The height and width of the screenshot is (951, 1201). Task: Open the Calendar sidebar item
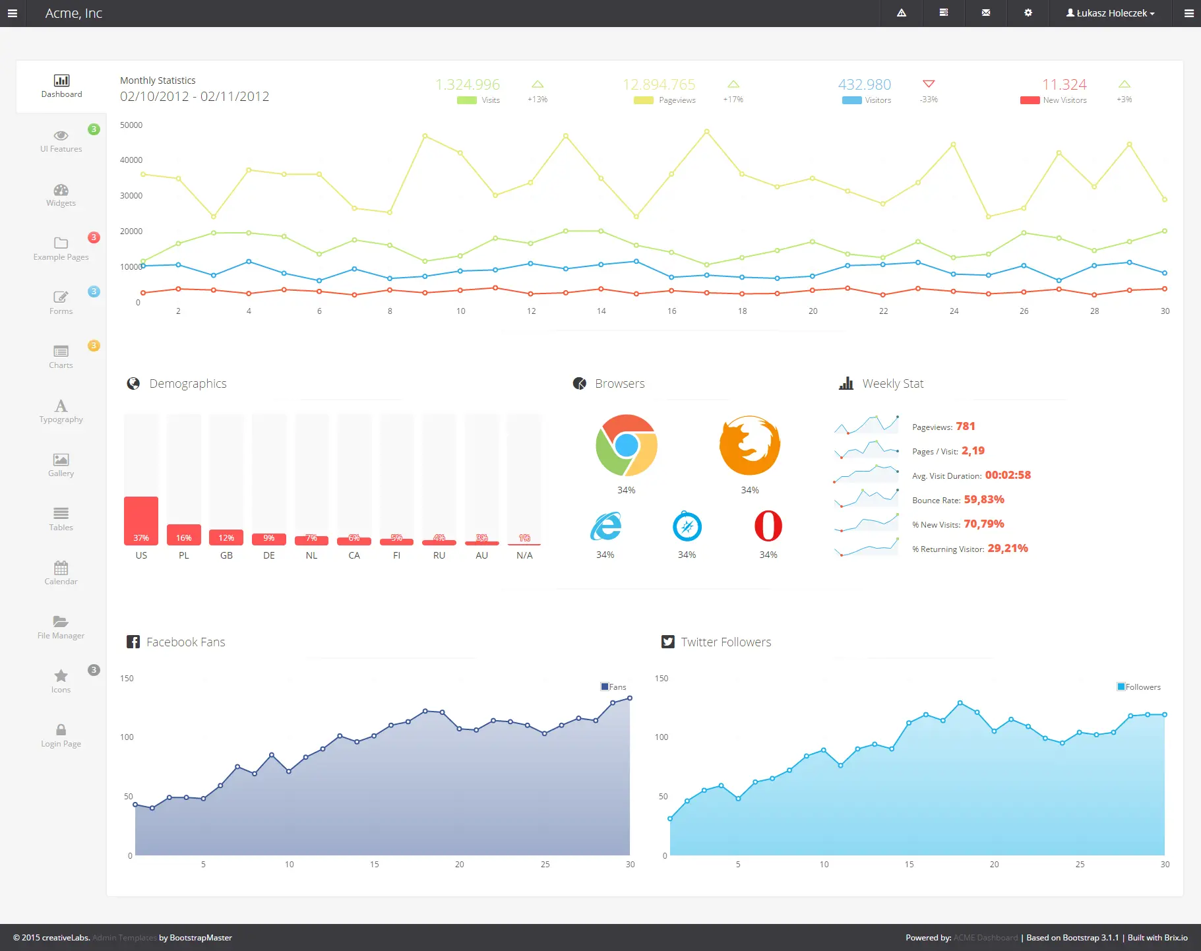pos(61,574)
